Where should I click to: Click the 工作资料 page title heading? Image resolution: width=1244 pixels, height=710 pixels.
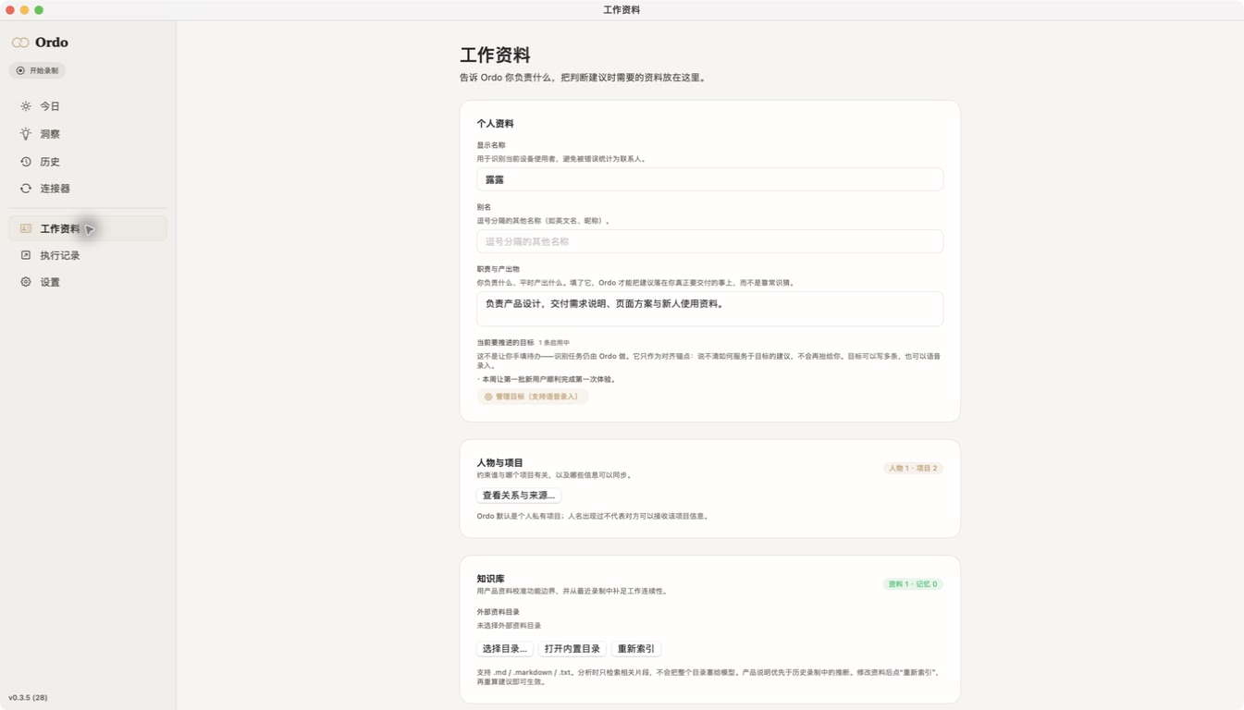click(495, 55)
